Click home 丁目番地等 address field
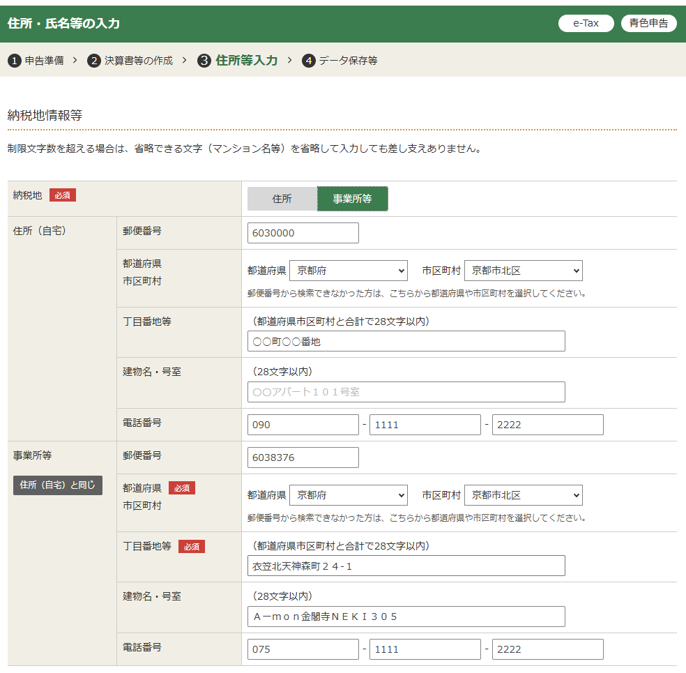 pos(406,341)
